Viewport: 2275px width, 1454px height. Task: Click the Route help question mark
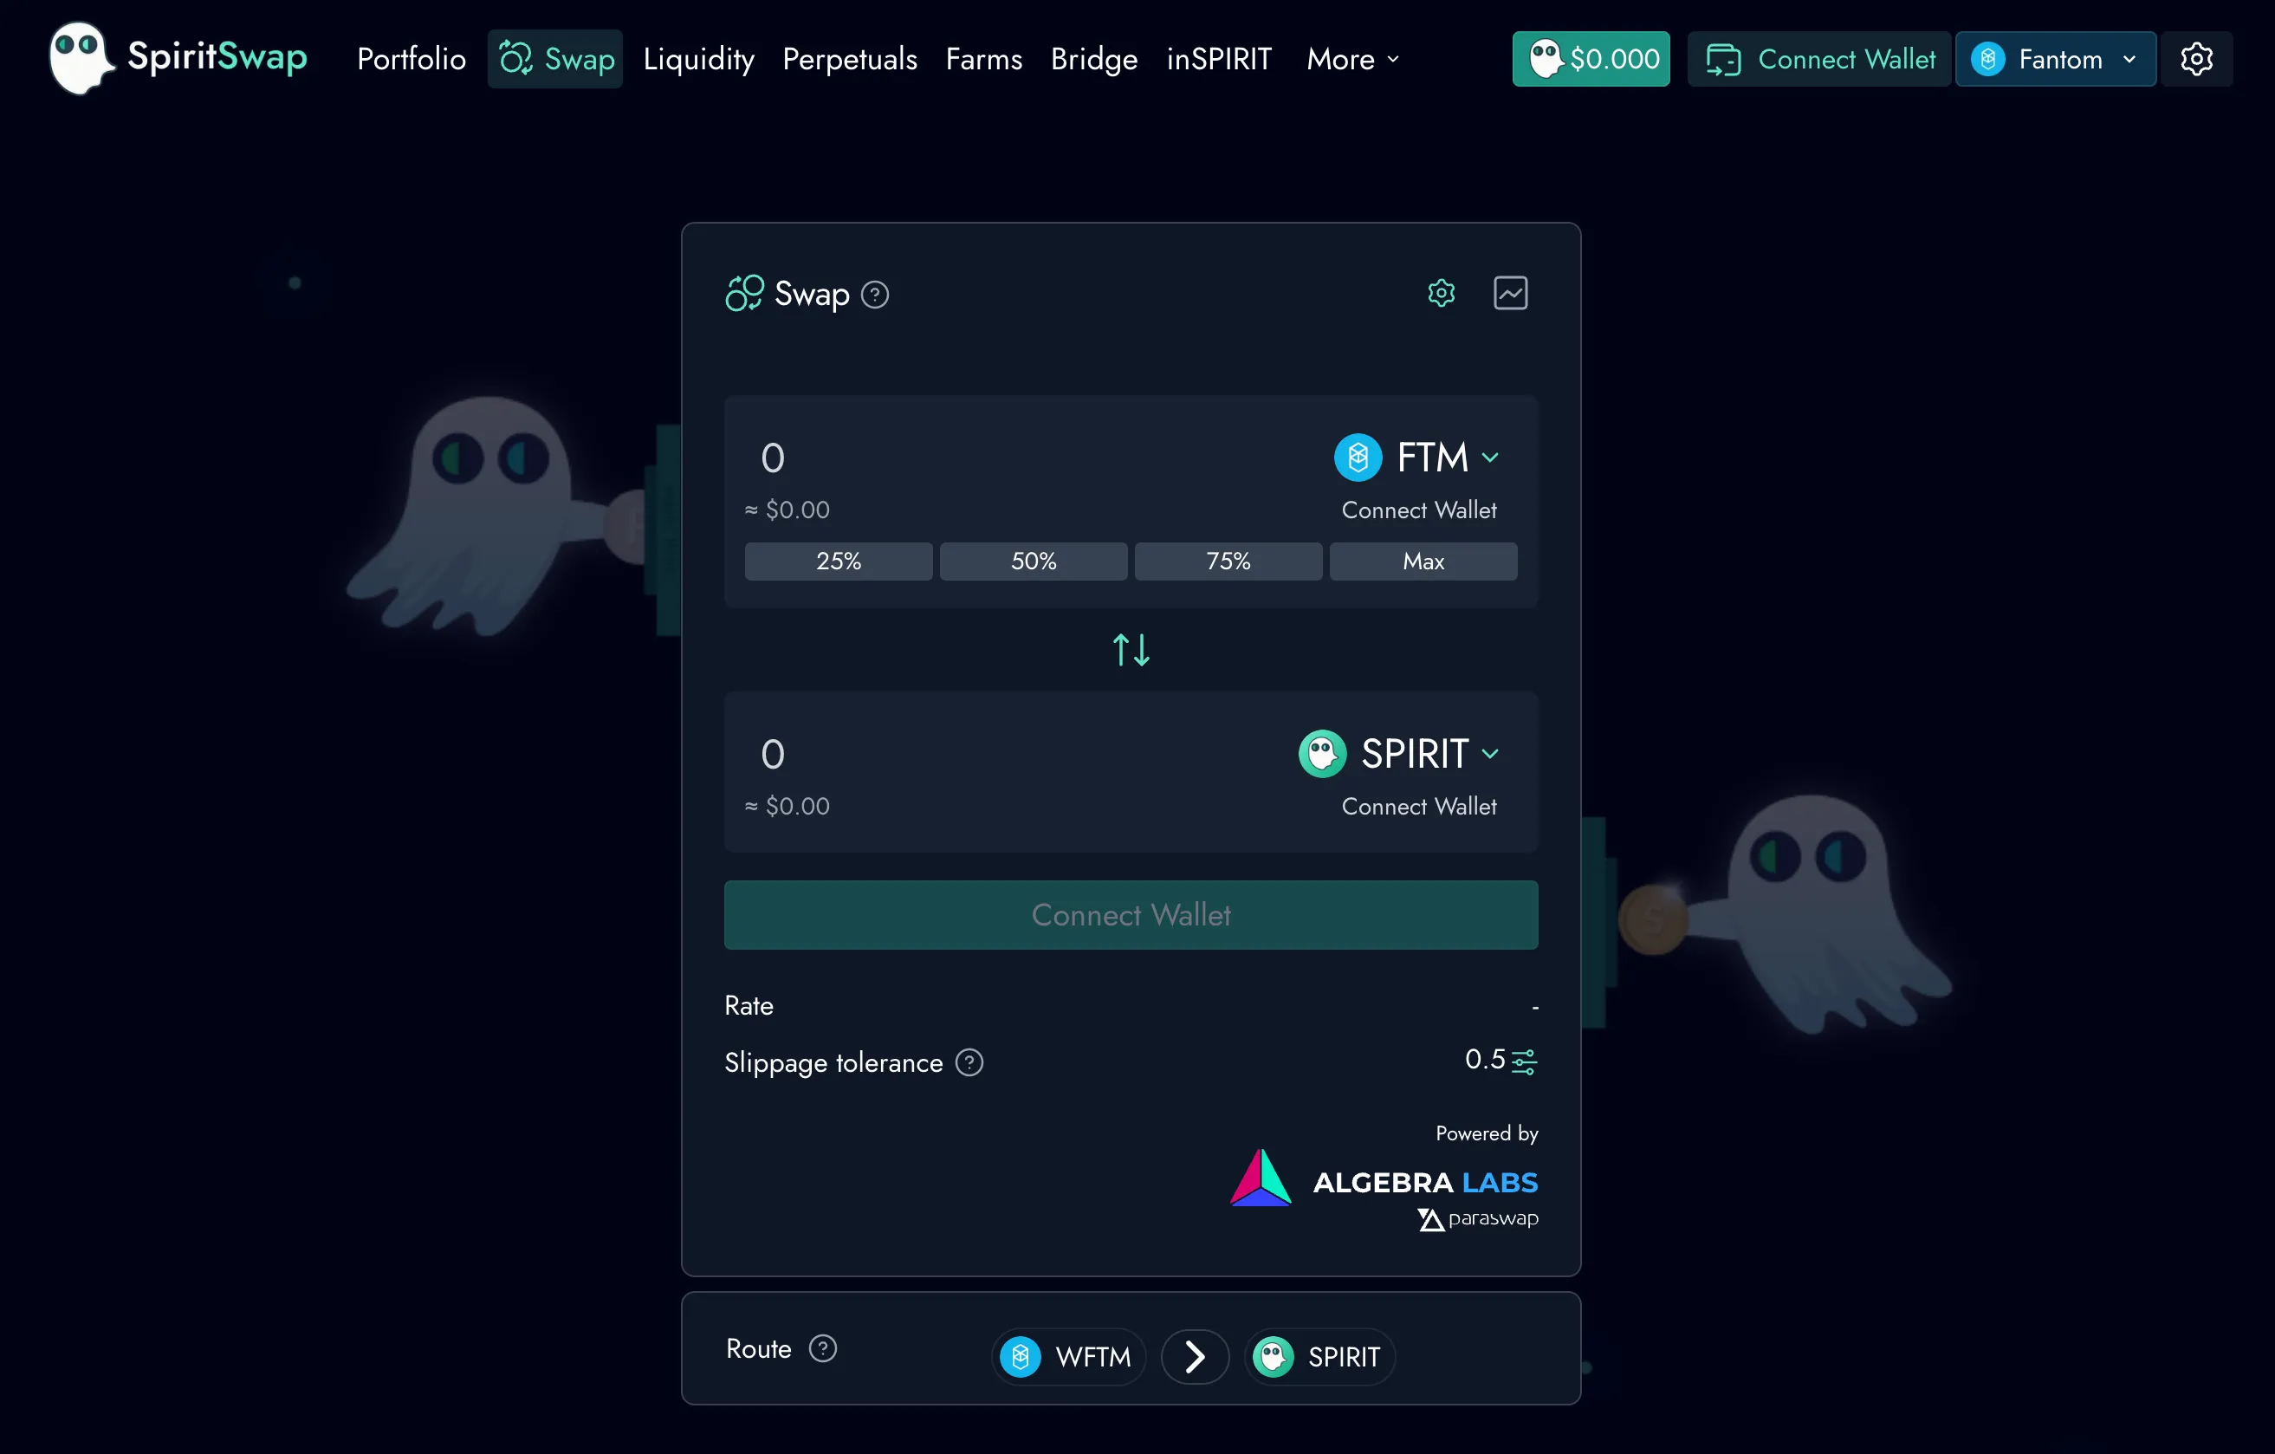[823, 1348]
